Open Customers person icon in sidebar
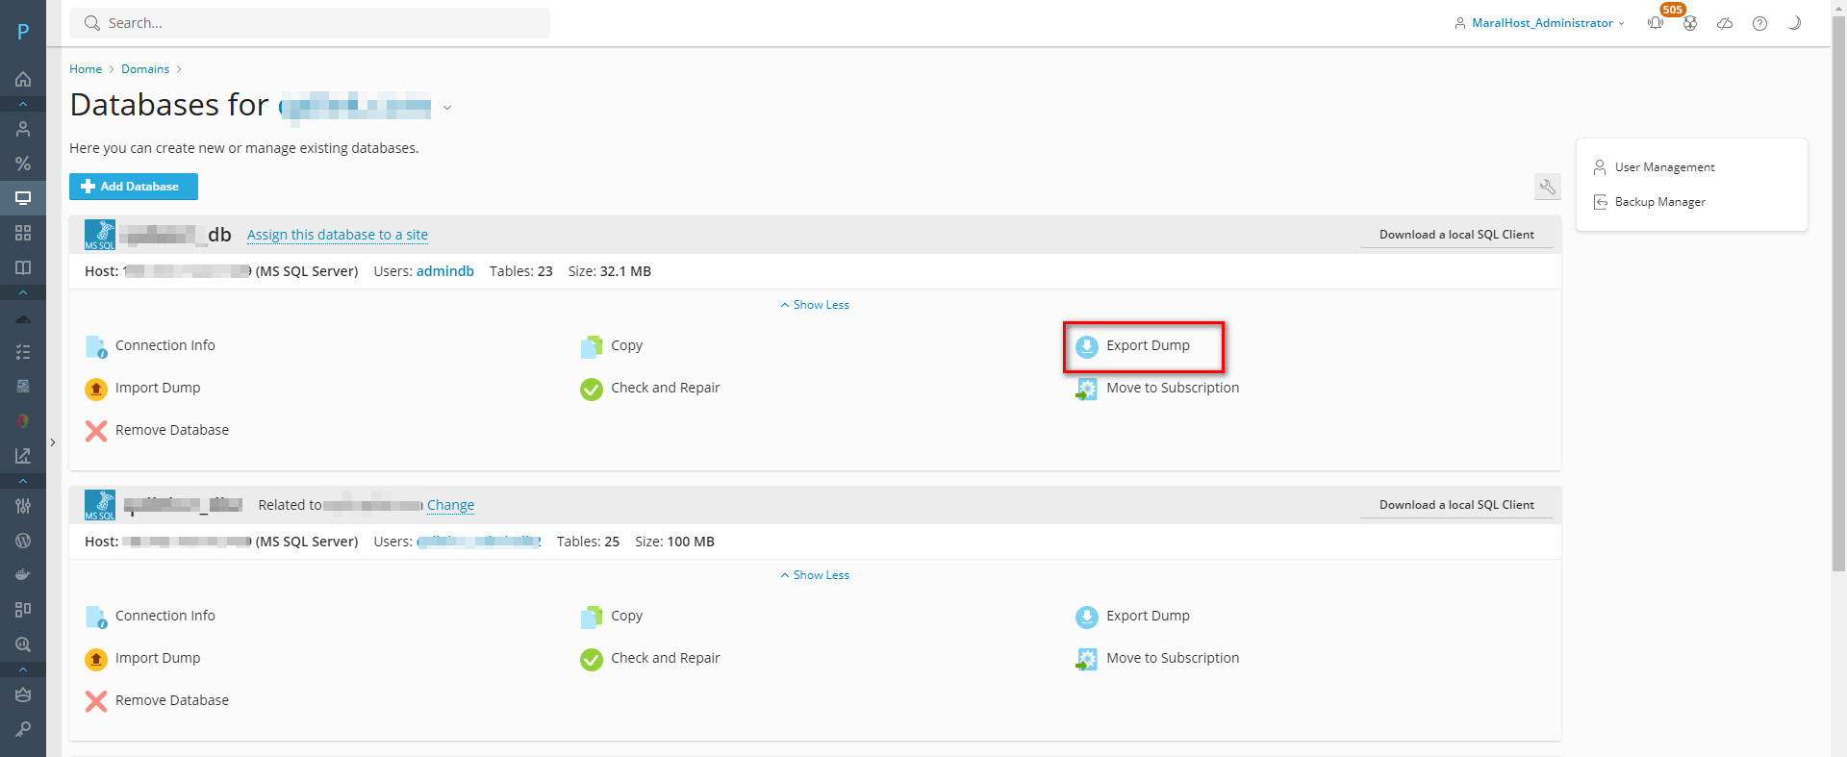 click(x=23, y=129)
